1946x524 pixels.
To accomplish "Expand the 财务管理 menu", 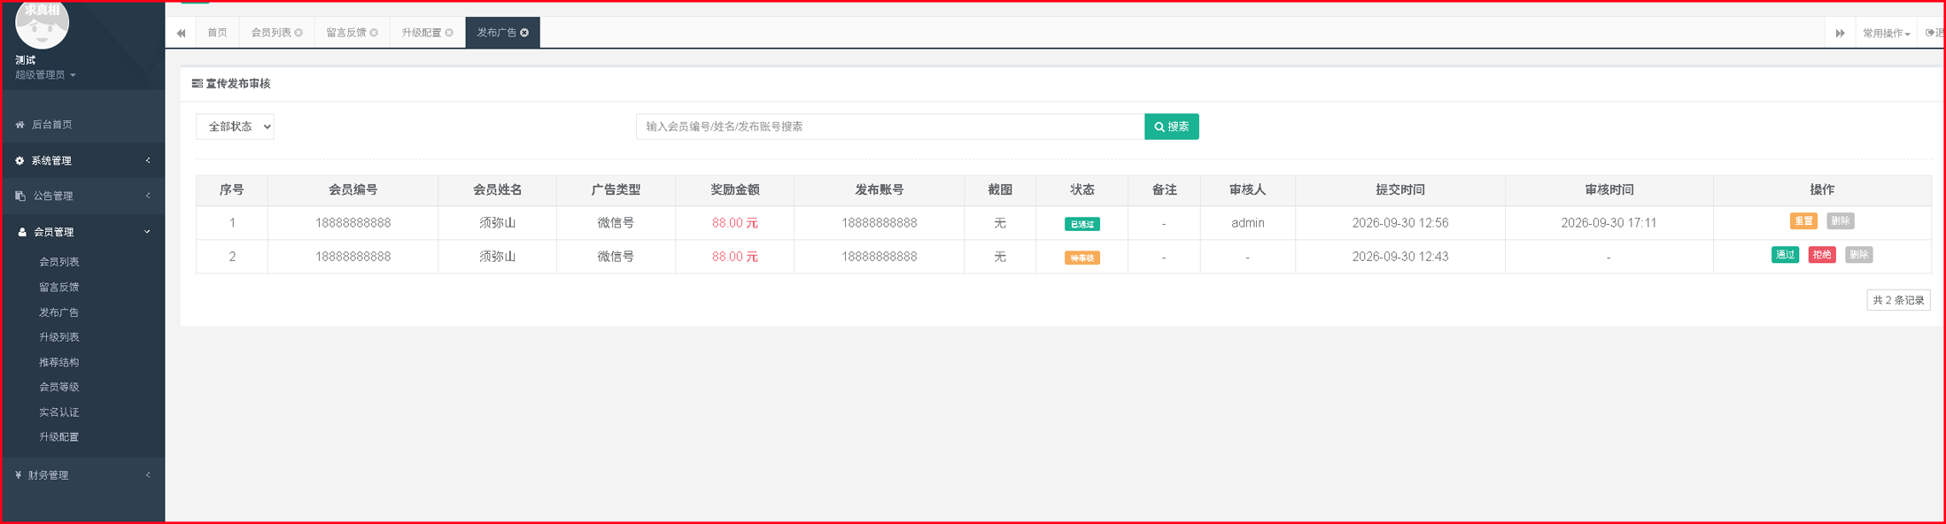I will tap(82, 475).
